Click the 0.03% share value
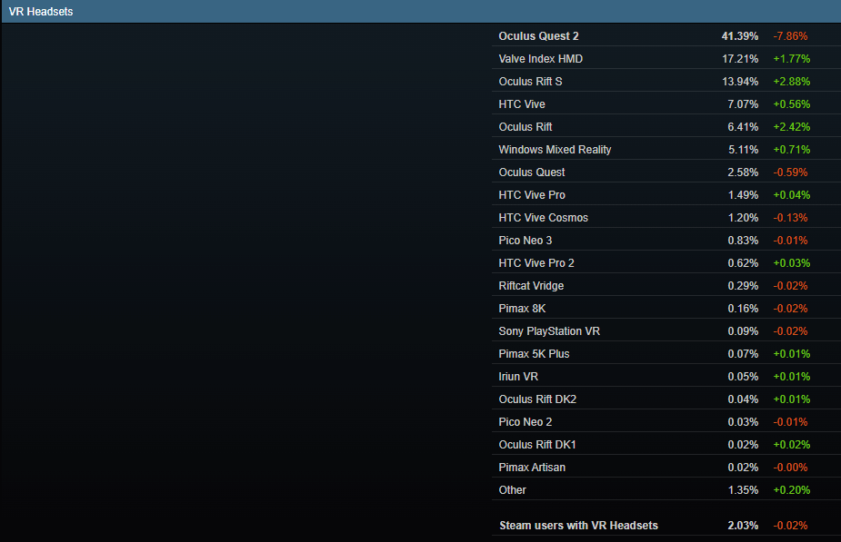841x542 pixels. (x=743, y=422)
